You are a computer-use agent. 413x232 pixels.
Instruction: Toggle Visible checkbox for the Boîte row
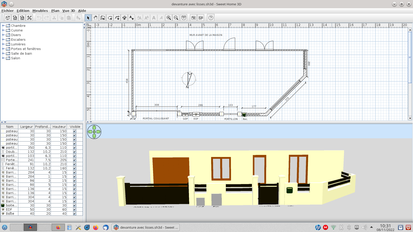point(75,214)
